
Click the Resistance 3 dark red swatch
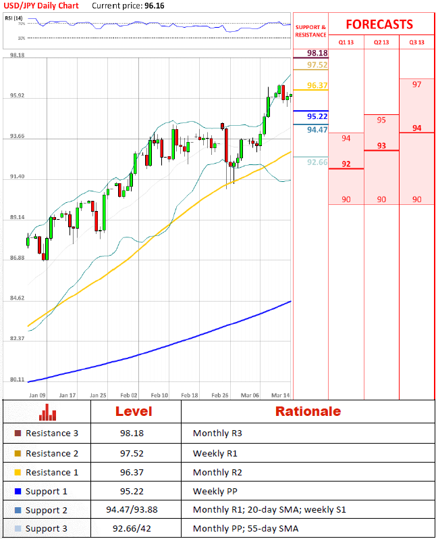click(x=18, y=433)
